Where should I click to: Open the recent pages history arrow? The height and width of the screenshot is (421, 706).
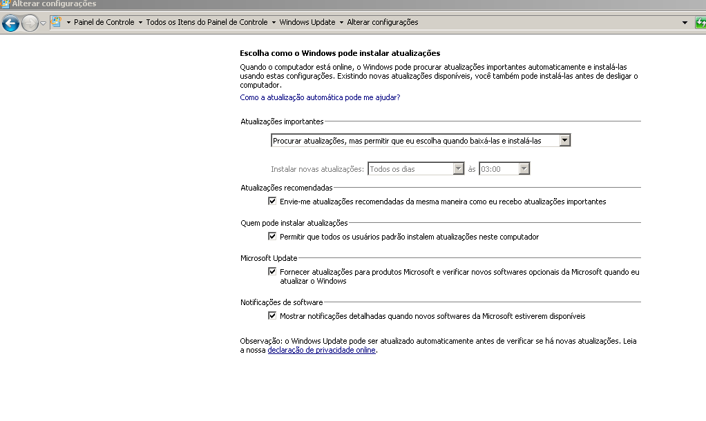coord(44,23)
